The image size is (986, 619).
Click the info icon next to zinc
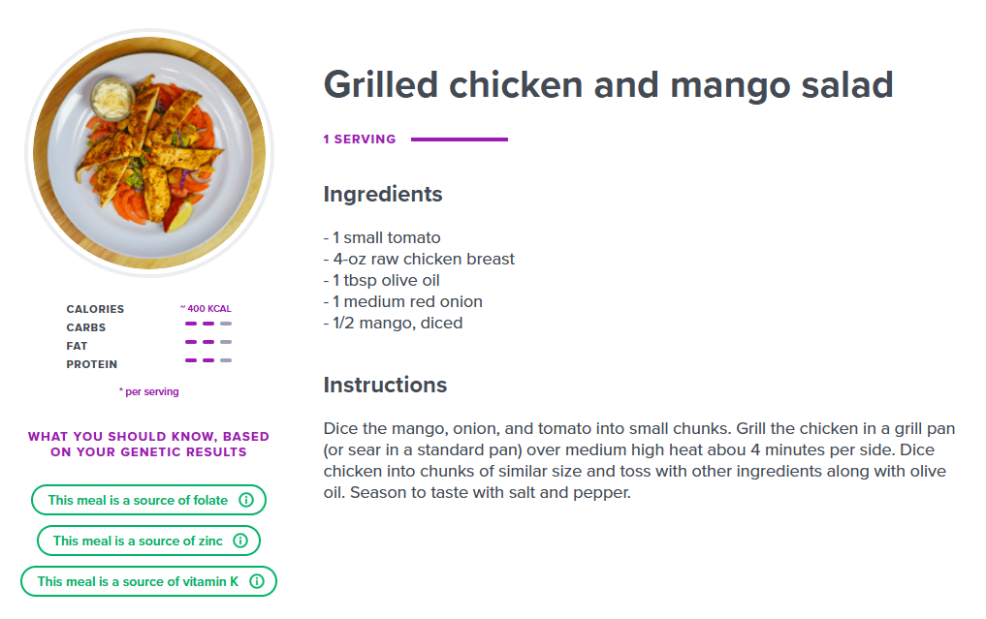(240, 542)
